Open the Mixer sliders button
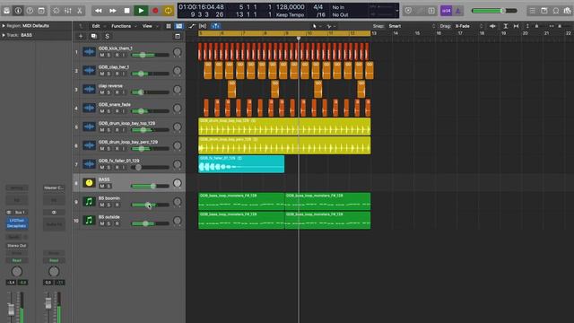This screenshot has height=323, width=574. point(68,11)
